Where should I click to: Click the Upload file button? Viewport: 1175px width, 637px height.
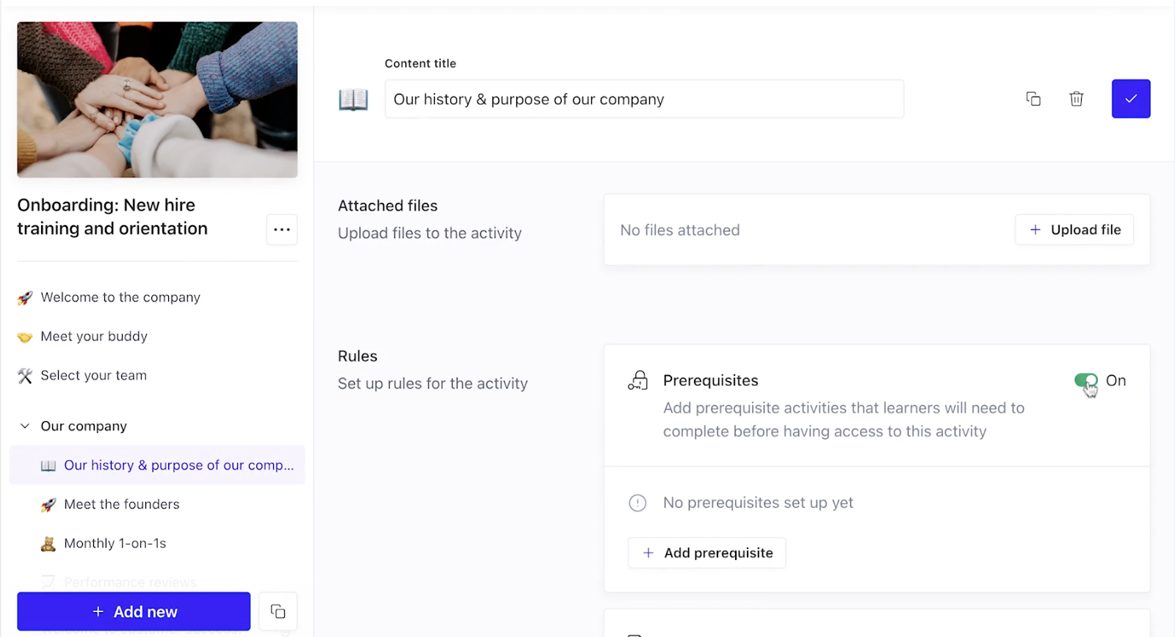point(1074,230)
